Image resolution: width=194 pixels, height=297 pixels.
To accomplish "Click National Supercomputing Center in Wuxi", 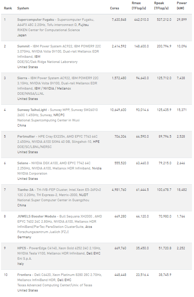I will (x=48, y=120).
